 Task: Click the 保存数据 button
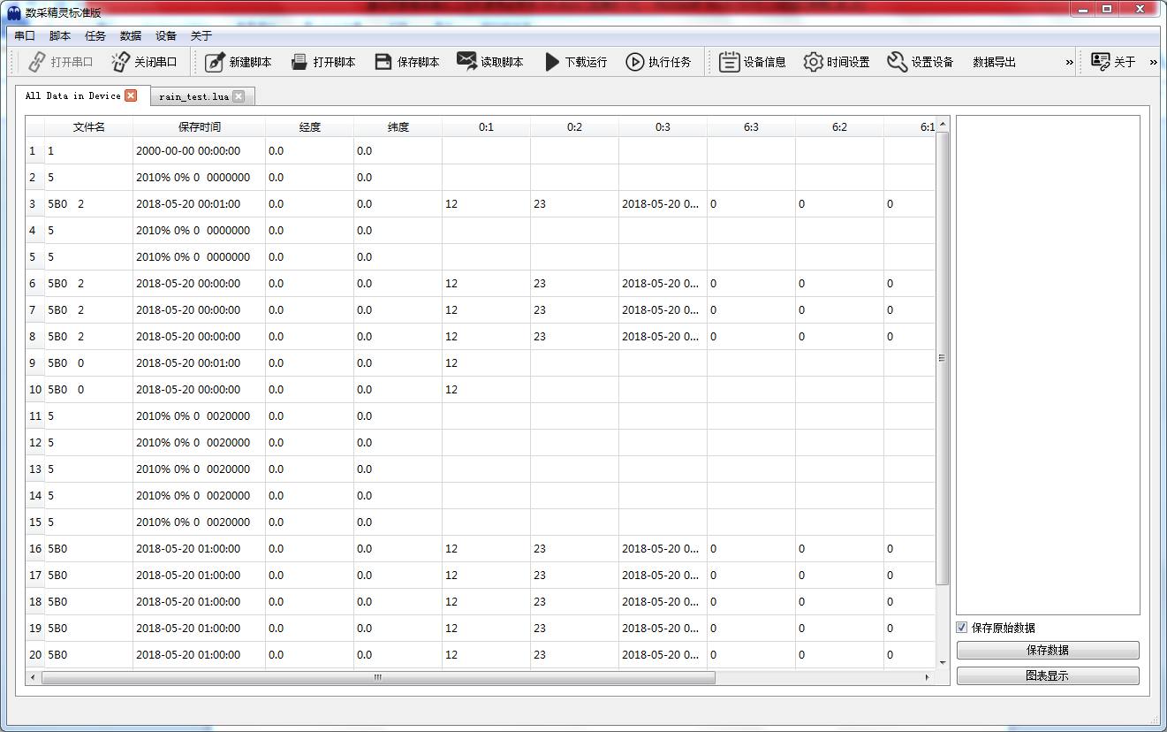click(x=1048, y=650)
